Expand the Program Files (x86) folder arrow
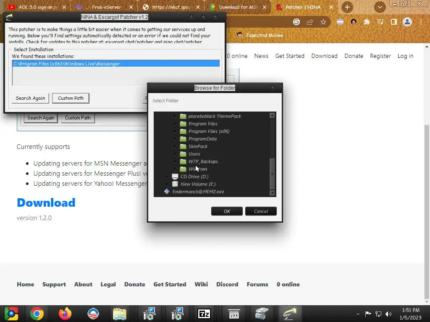 175,131
